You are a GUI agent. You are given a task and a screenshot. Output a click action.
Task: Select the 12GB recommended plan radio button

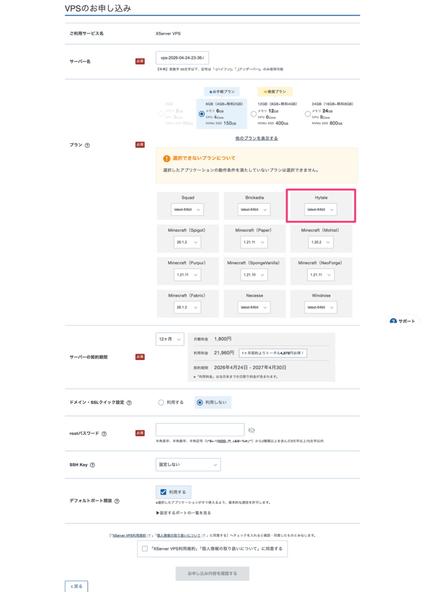tap(253, 114)
